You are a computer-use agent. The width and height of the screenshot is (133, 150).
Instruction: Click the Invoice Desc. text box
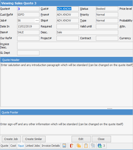pos(75,46)
